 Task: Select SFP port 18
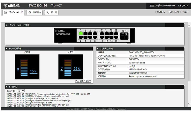click(126, 37)
